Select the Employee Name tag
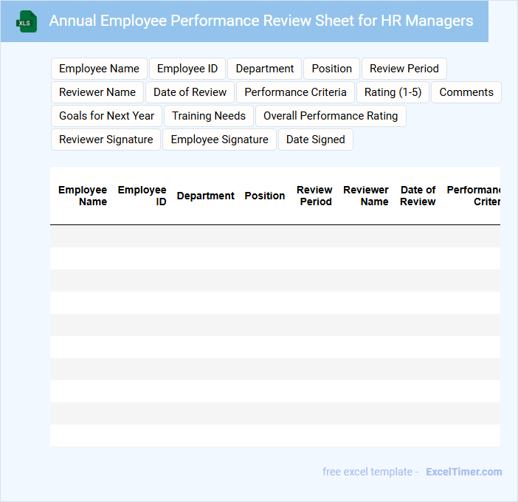The width and height of the screenshot is (518, 502). (x=99, y=69)
